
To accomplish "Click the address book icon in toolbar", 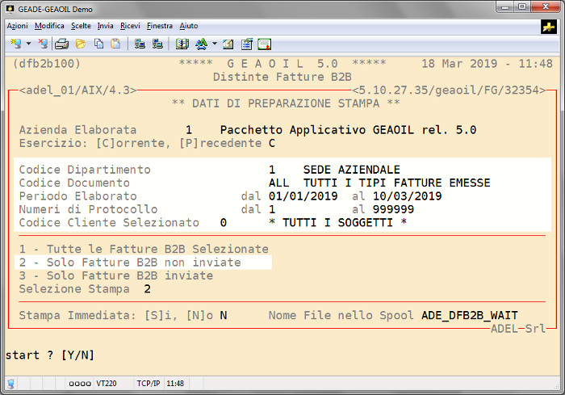I will click(x=182, y=44).
